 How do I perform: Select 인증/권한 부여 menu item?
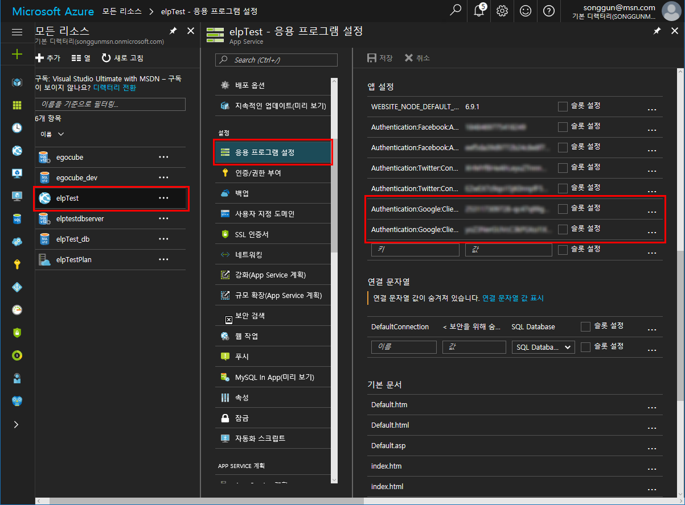(273, 173)
